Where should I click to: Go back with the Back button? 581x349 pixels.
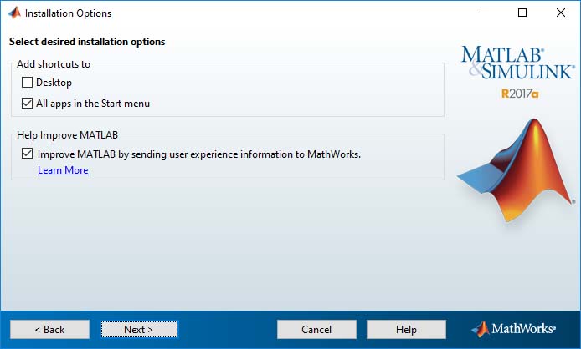tap(49, 330)
